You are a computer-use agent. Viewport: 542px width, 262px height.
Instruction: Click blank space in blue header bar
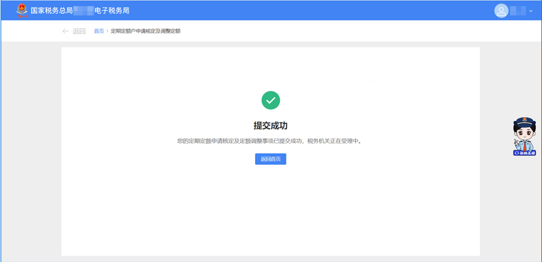coord(308,10)
